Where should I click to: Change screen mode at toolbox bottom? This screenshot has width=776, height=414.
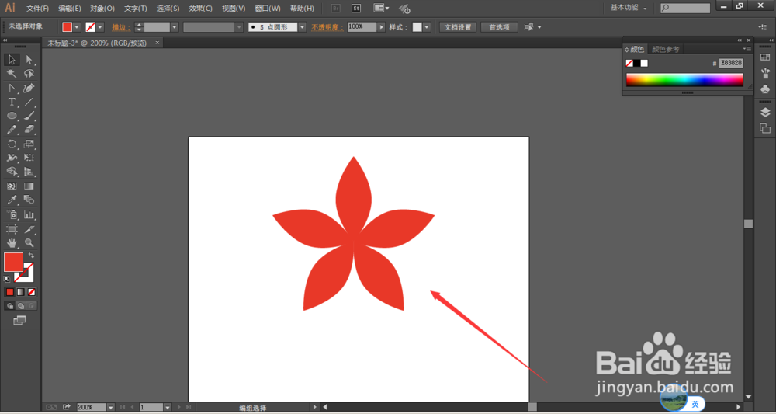[20, 321]
